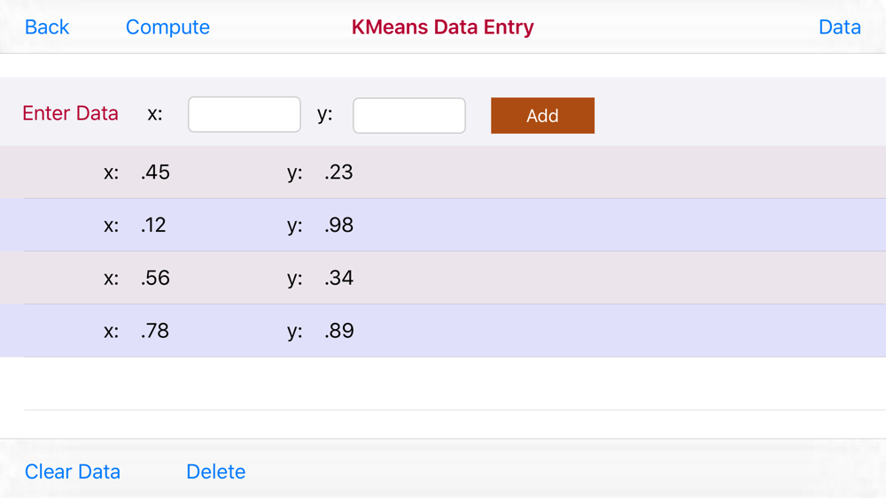This screenshot has height=498, width=886.
Task: Go back using the Back button
Action: click(47, 27)
